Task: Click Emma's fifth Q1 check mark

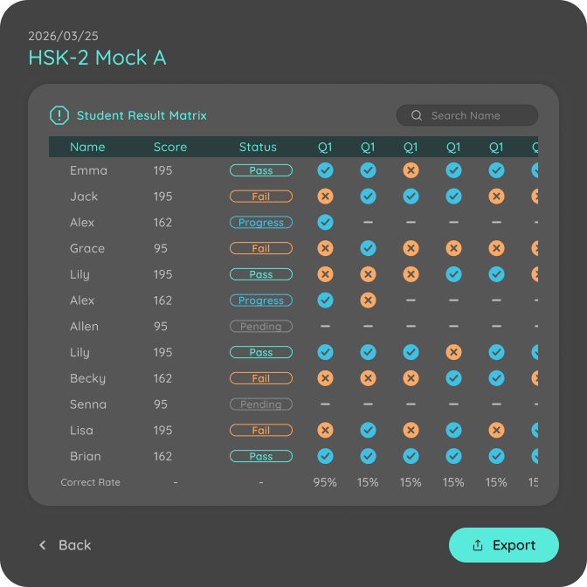Action: [x=496, y=170]
